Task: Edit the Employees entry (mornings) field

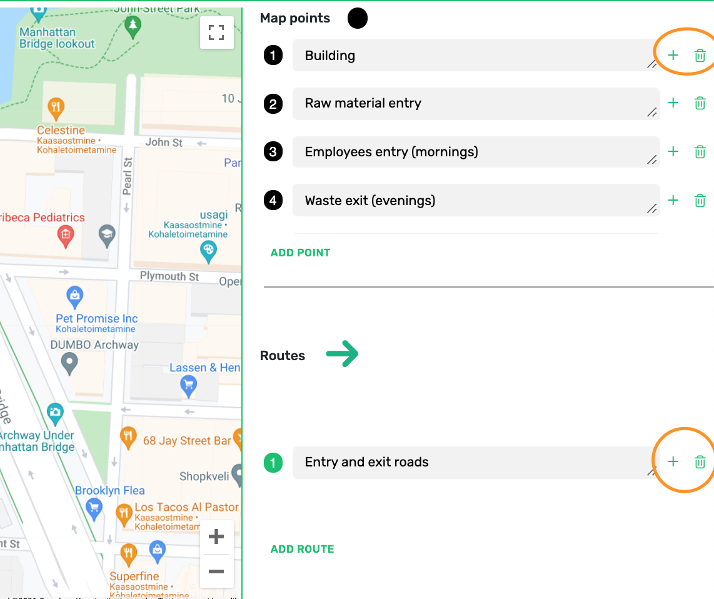Action: tap(476, 152)
